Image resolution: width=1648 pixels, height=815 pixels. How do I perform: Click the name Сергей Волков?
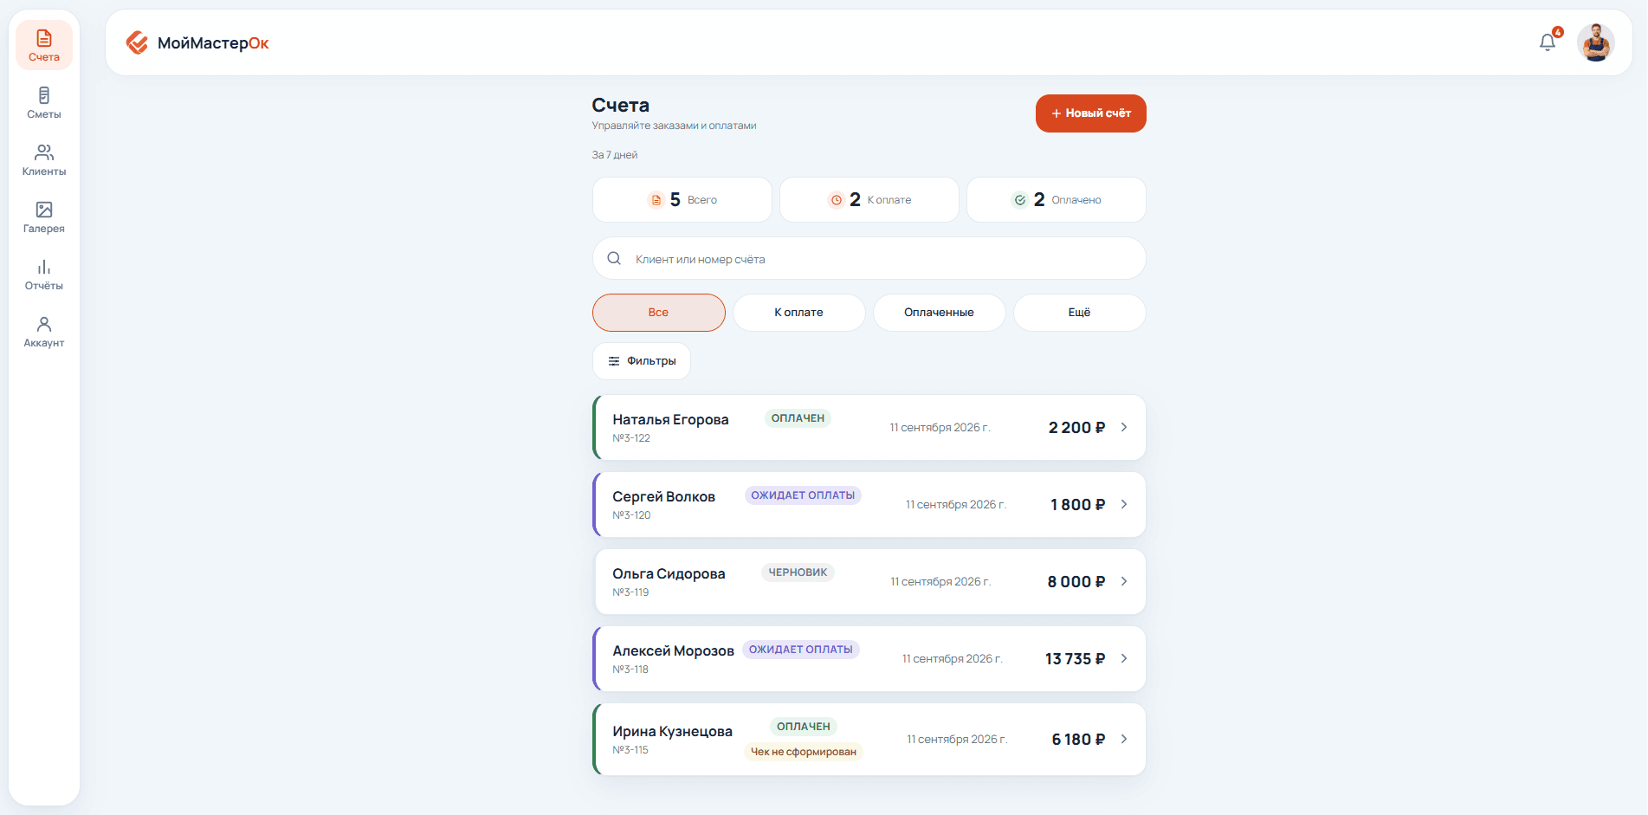point(663,496)
